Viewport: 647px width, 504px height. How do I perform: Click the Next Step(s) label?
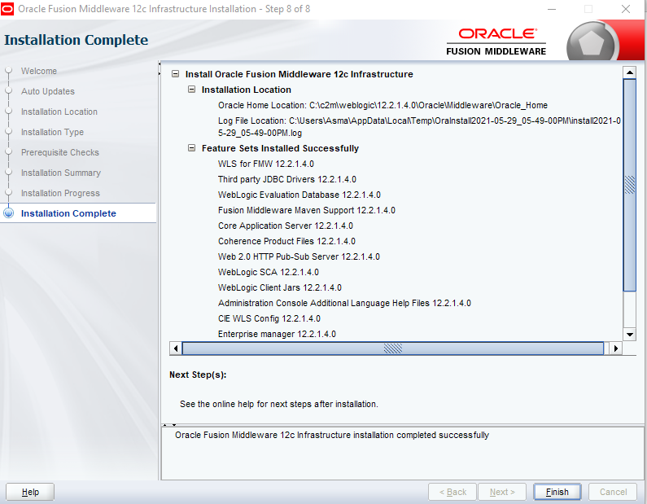(198, 375)
